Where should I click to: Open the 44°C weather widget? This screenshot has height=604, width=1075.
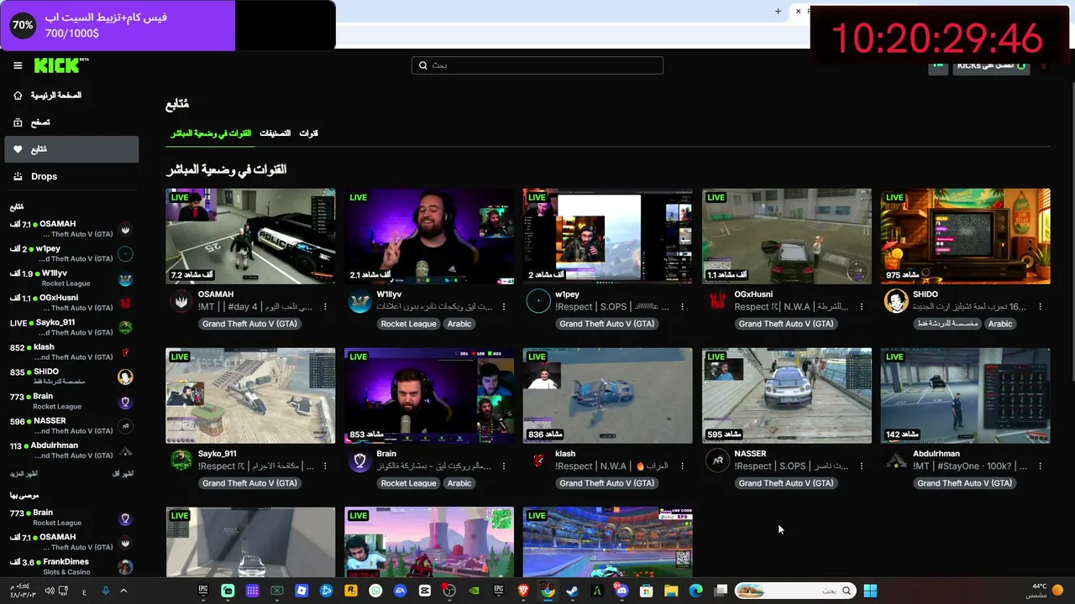(x=1046, y=591)
